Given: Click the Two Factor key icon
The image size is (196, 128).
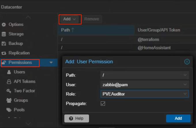Looking at the screenshot, I should click(9, 91).
